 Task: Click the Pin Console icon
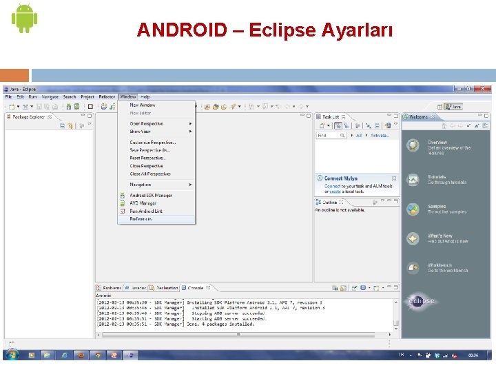pos(355,288)
